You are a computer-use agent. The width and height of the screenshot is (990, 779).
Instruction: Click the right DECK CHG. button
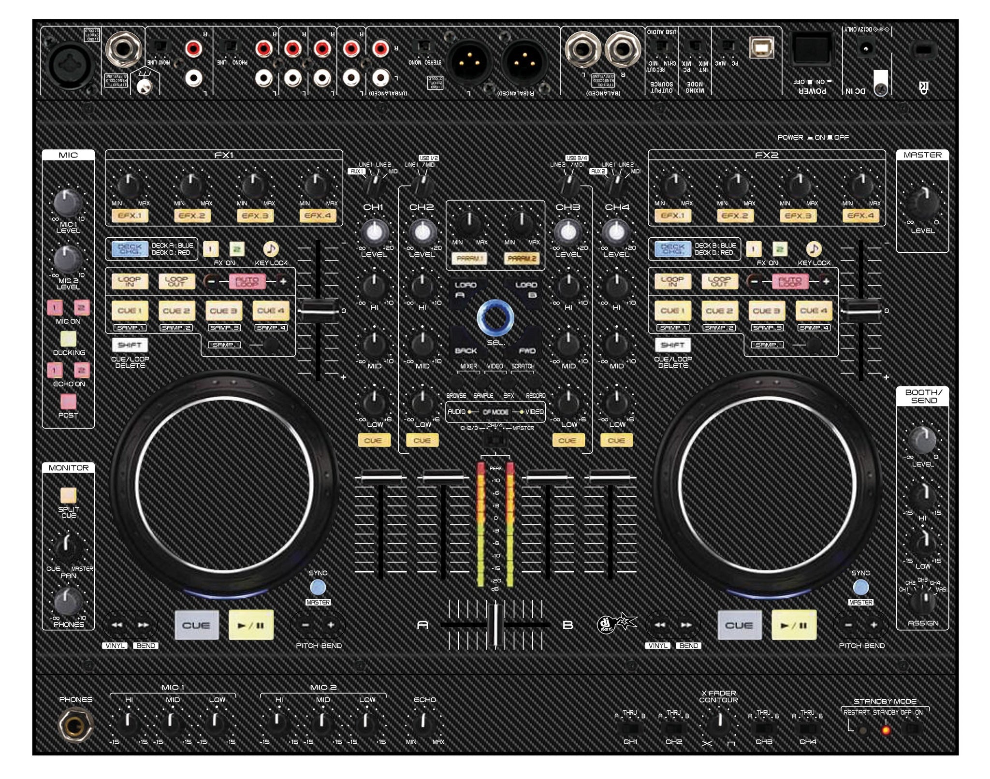point(672,249)
